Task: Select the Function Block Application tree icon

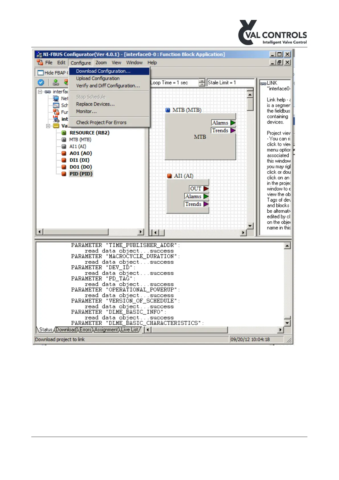Action: point(56,112)
